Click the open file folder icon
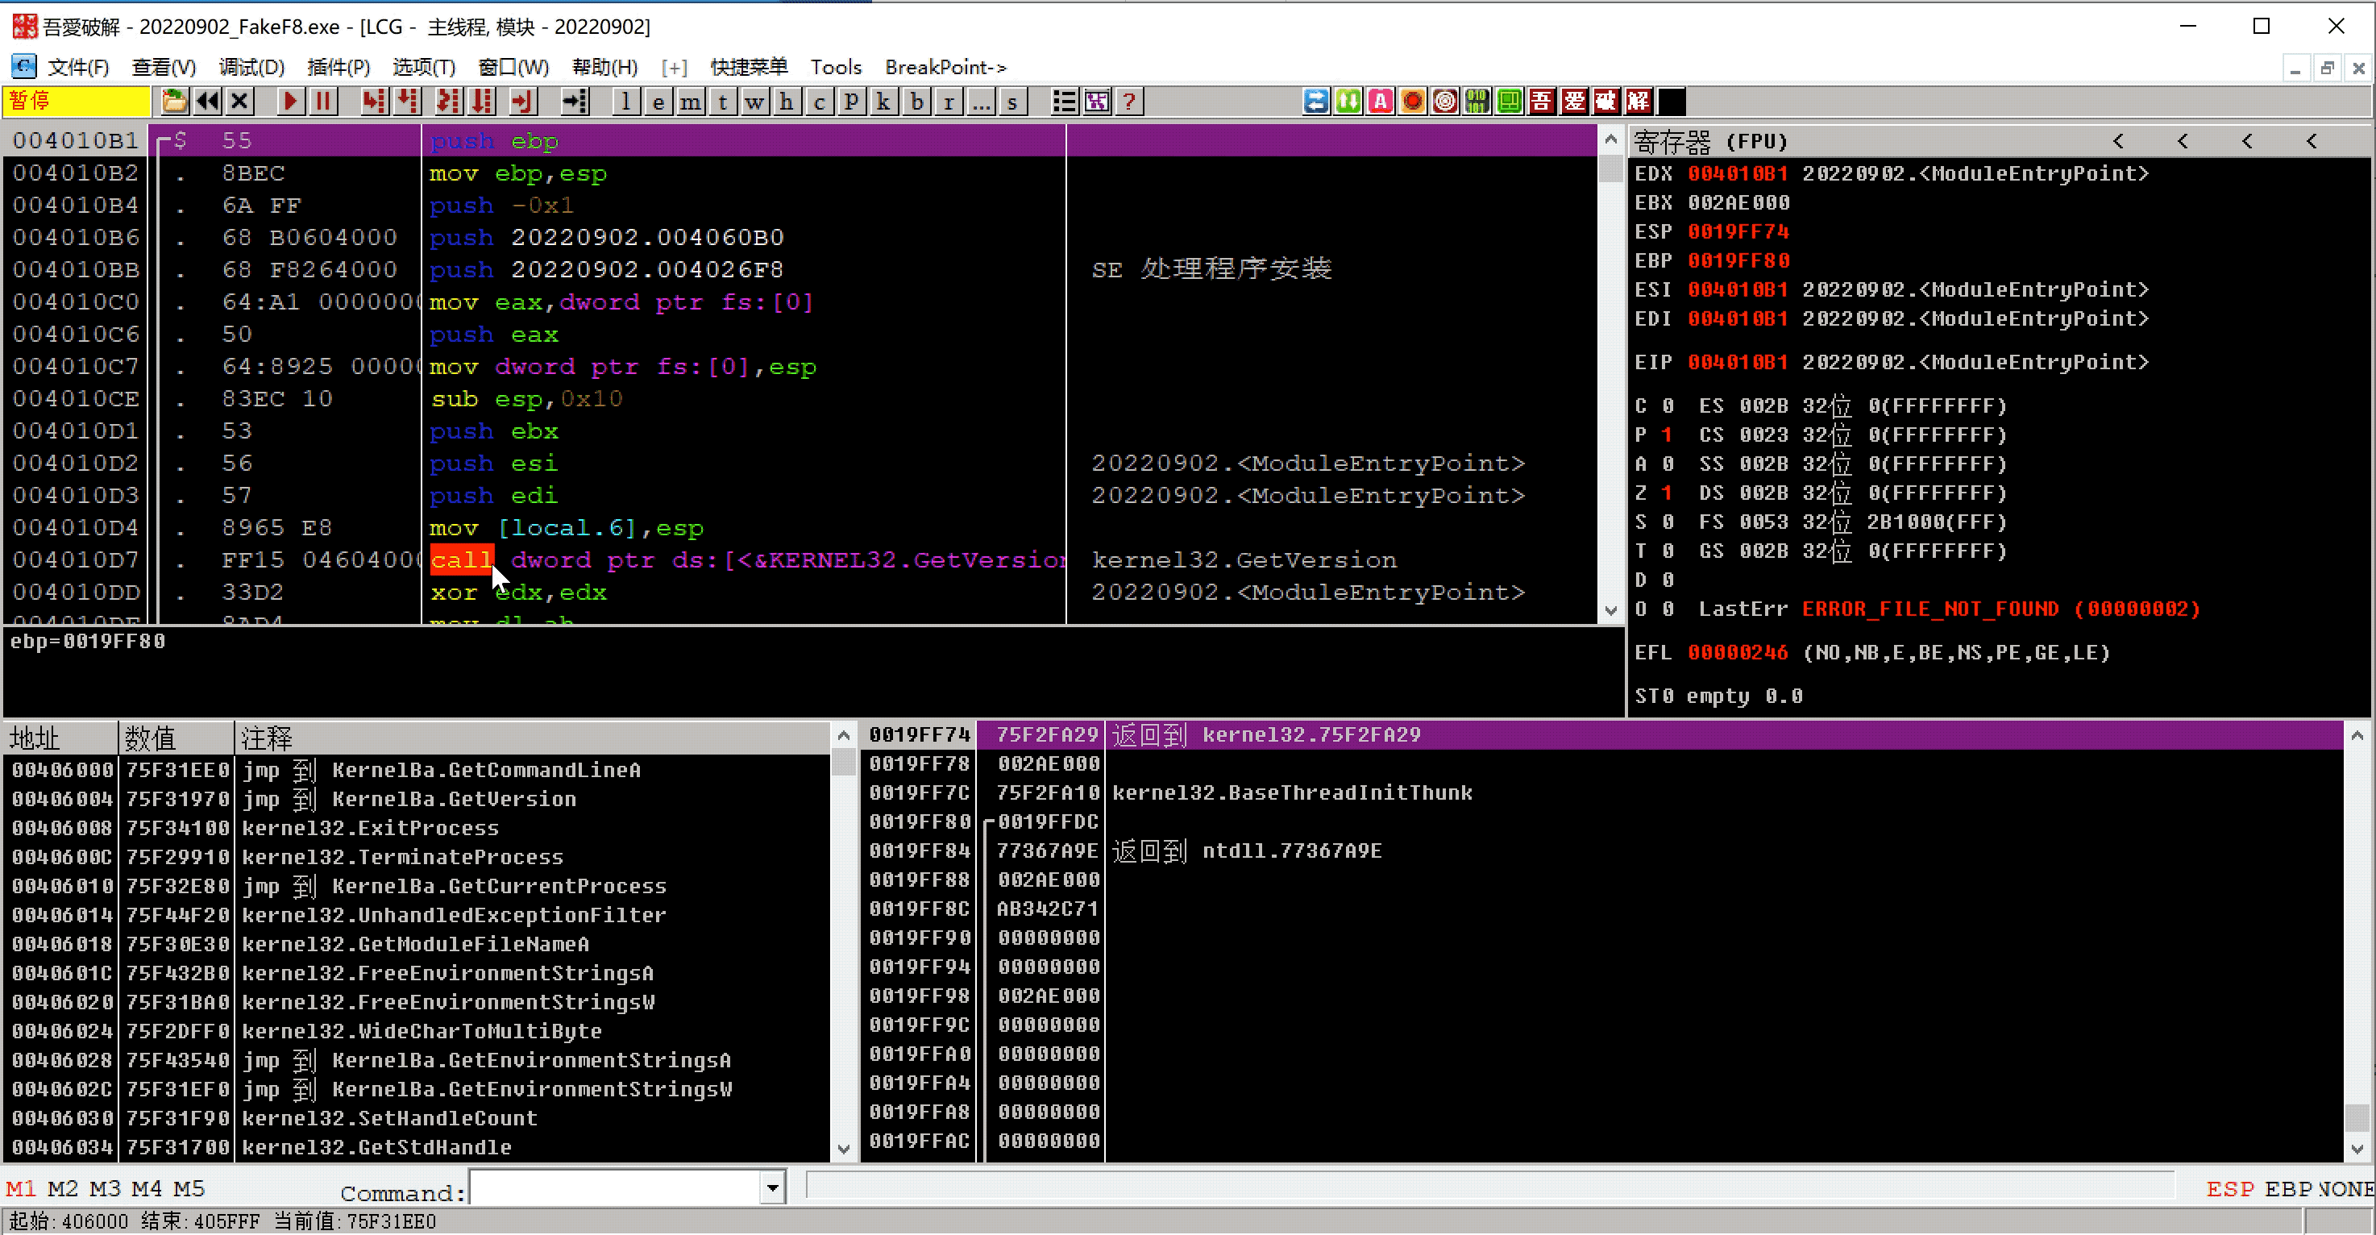Image resolution: width=2376 pixels, height=1235 pixels. (173, 102)
